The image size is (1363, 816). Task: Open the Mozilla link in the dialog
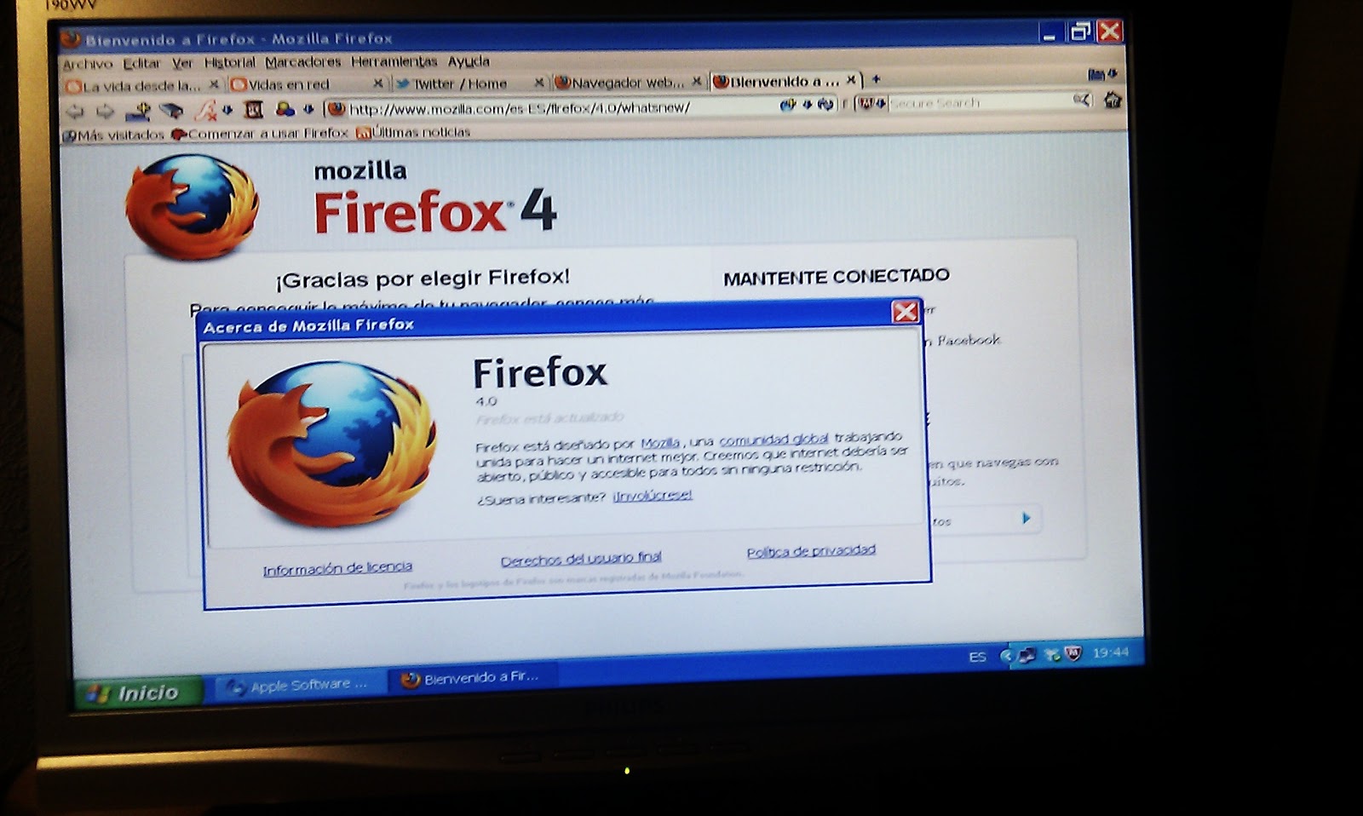click(660, 443)
